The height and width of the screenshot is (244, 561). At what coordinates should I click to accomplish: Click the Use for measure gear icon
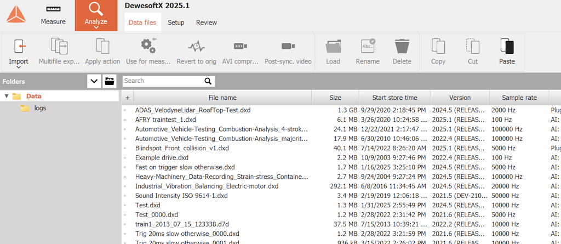[x=148, y=46]
